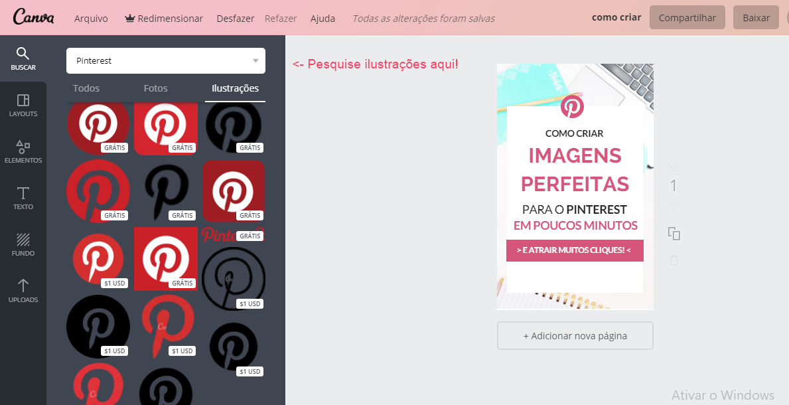Select the Pinterest logo on the design
789x405 pixels.
click(572, 106)
